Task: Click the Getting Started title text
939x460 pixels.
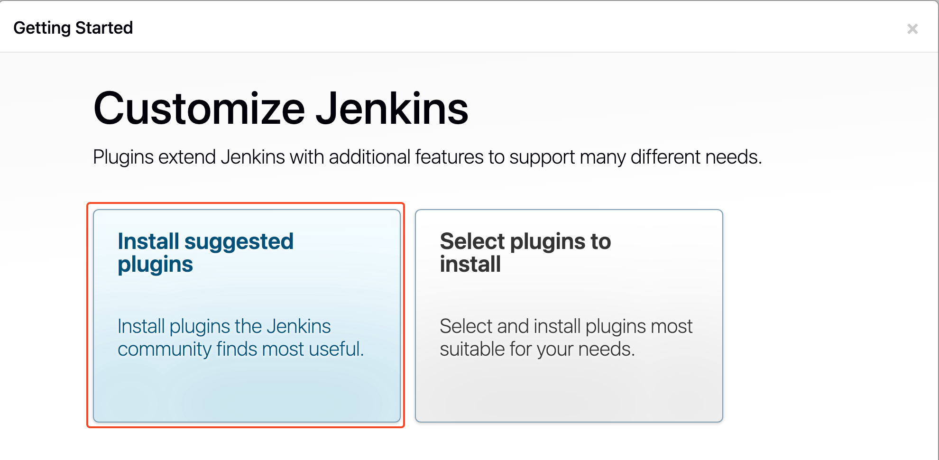Action: coord(73,28)
